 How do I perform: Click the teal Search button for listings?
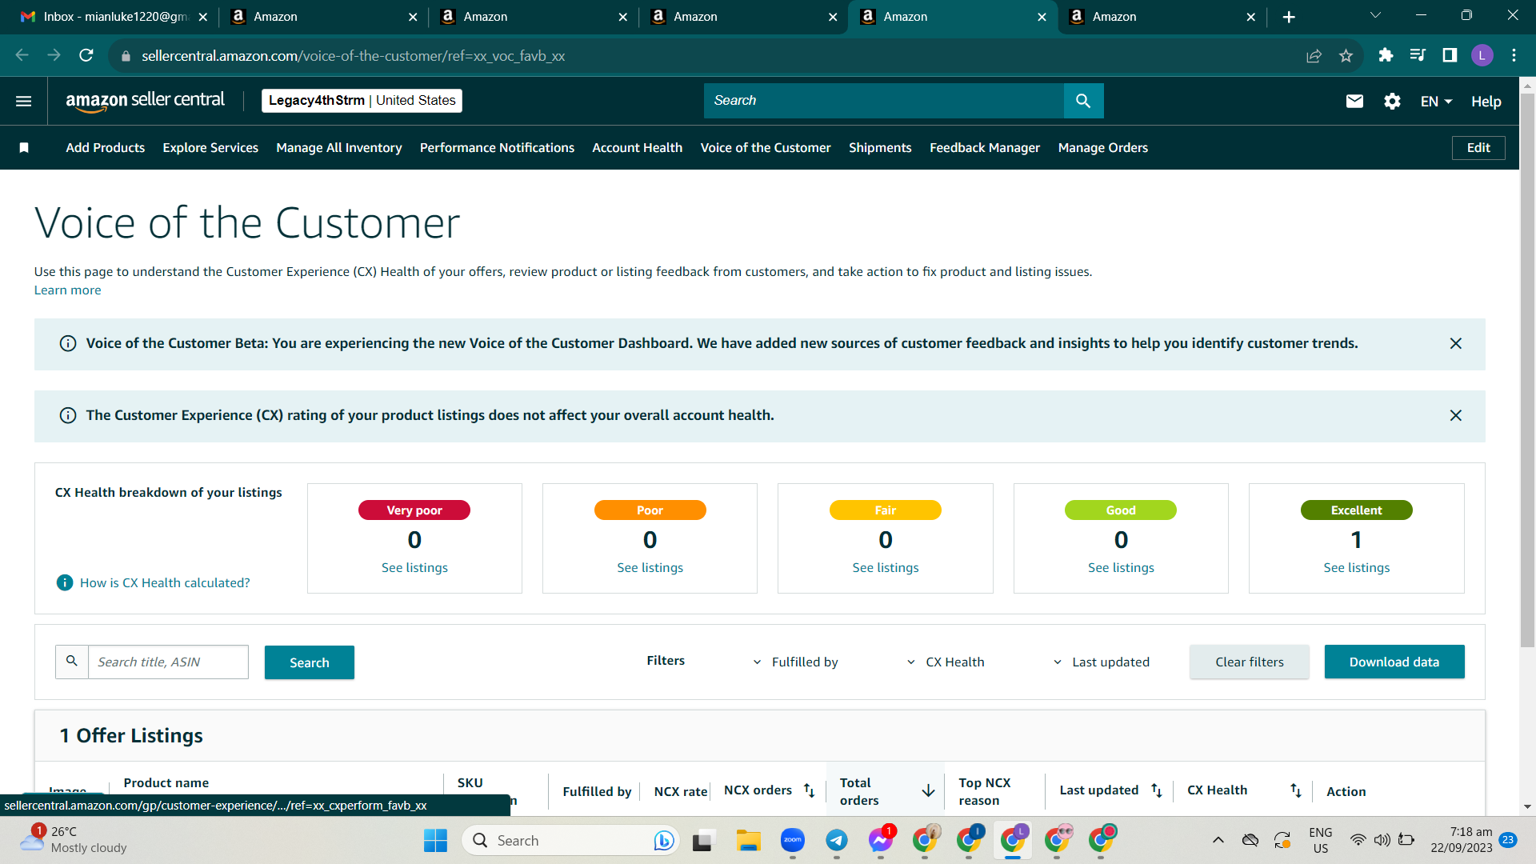tap(310, 662)
